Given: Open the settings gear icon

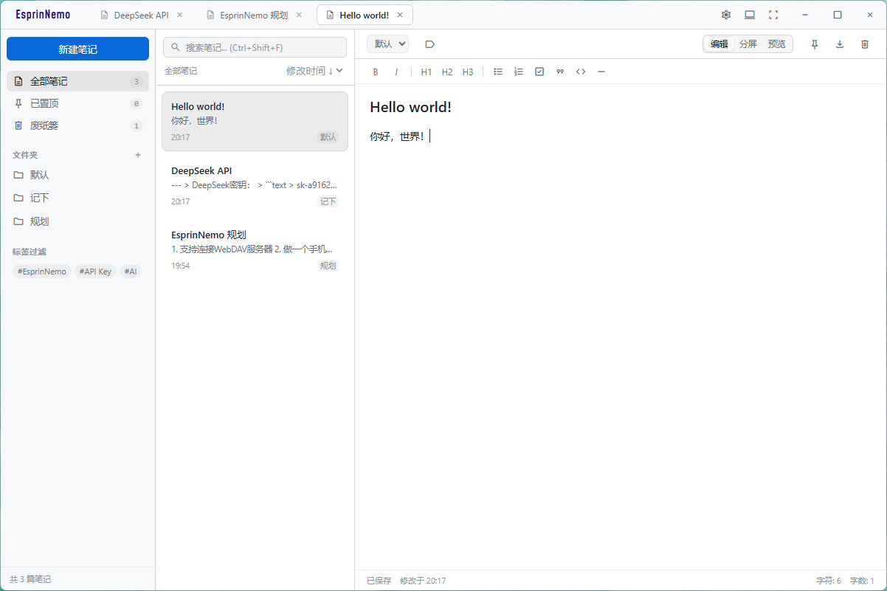Looking at the screenshot, I should point(726,15).
